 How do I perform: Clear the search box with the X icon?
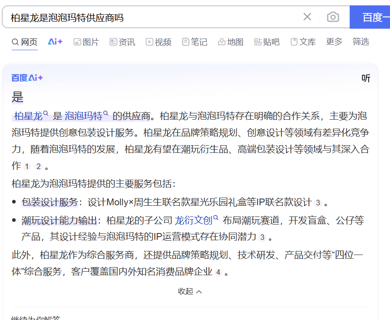tap(307, 17)
